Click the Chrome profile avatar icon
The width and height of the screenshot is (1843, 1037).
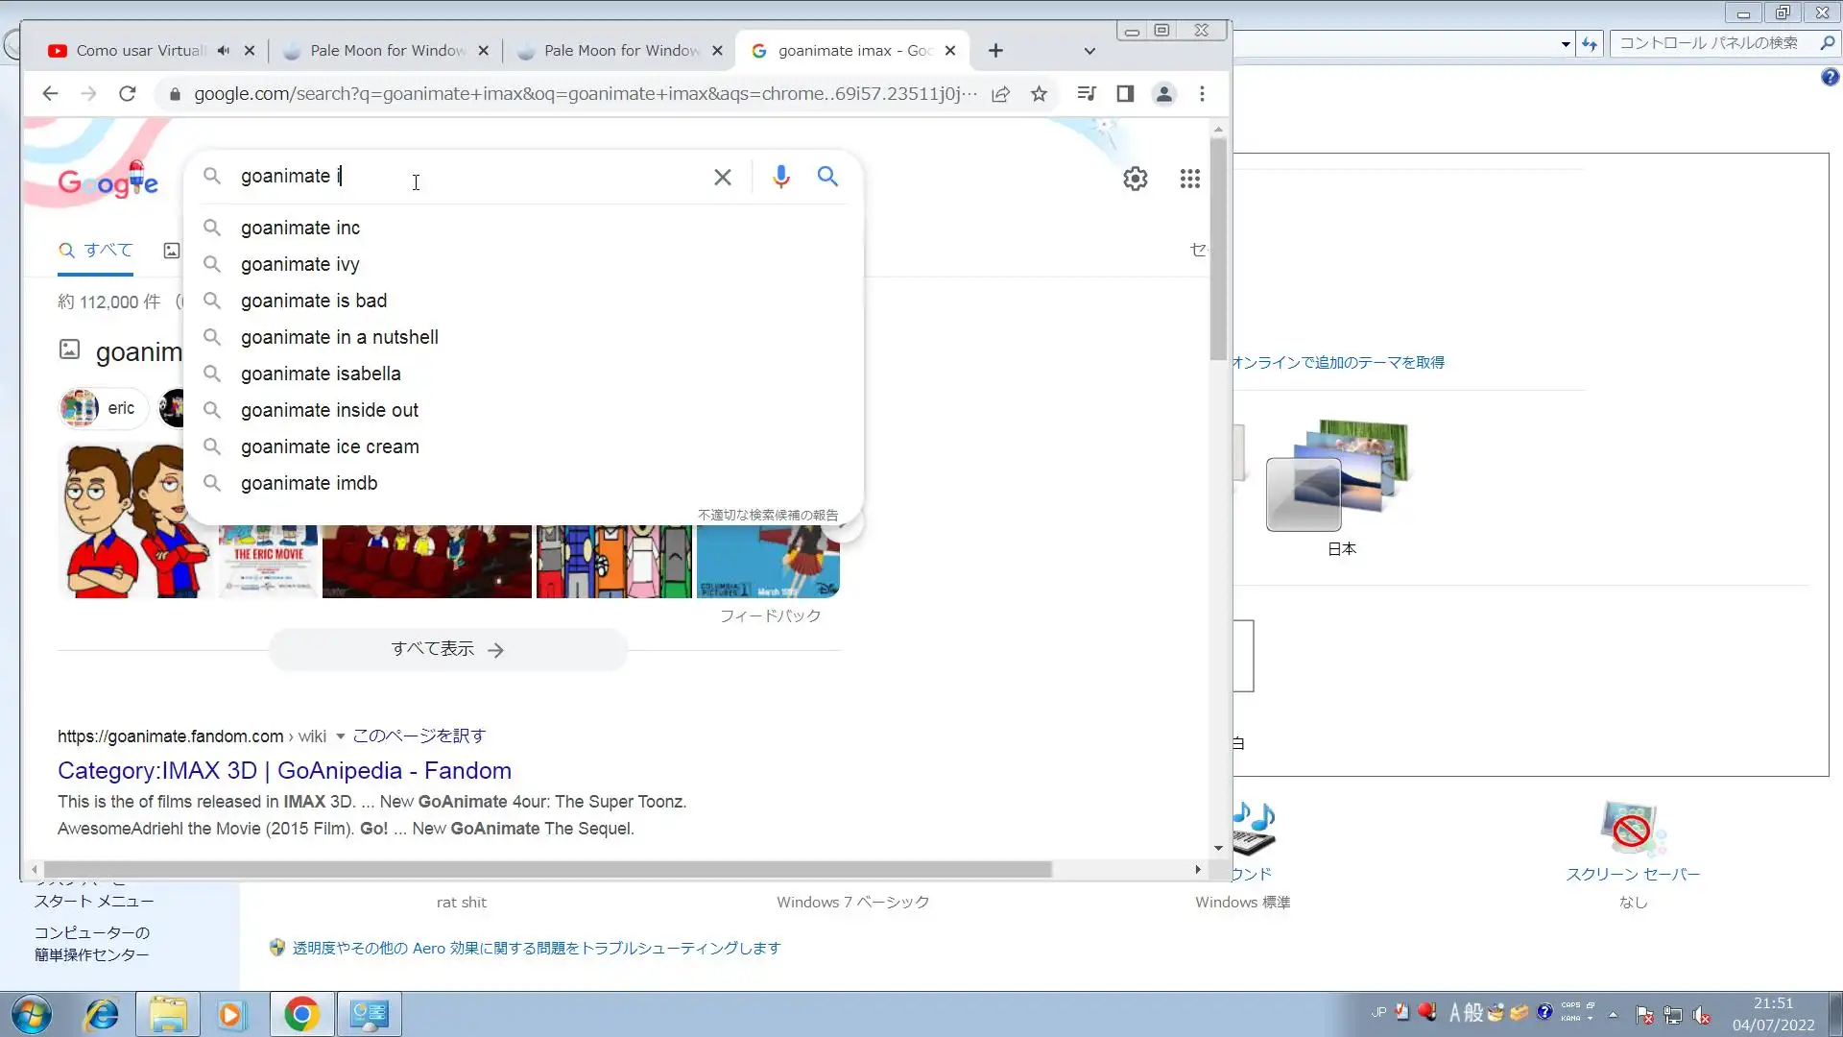pos(1163,94)
